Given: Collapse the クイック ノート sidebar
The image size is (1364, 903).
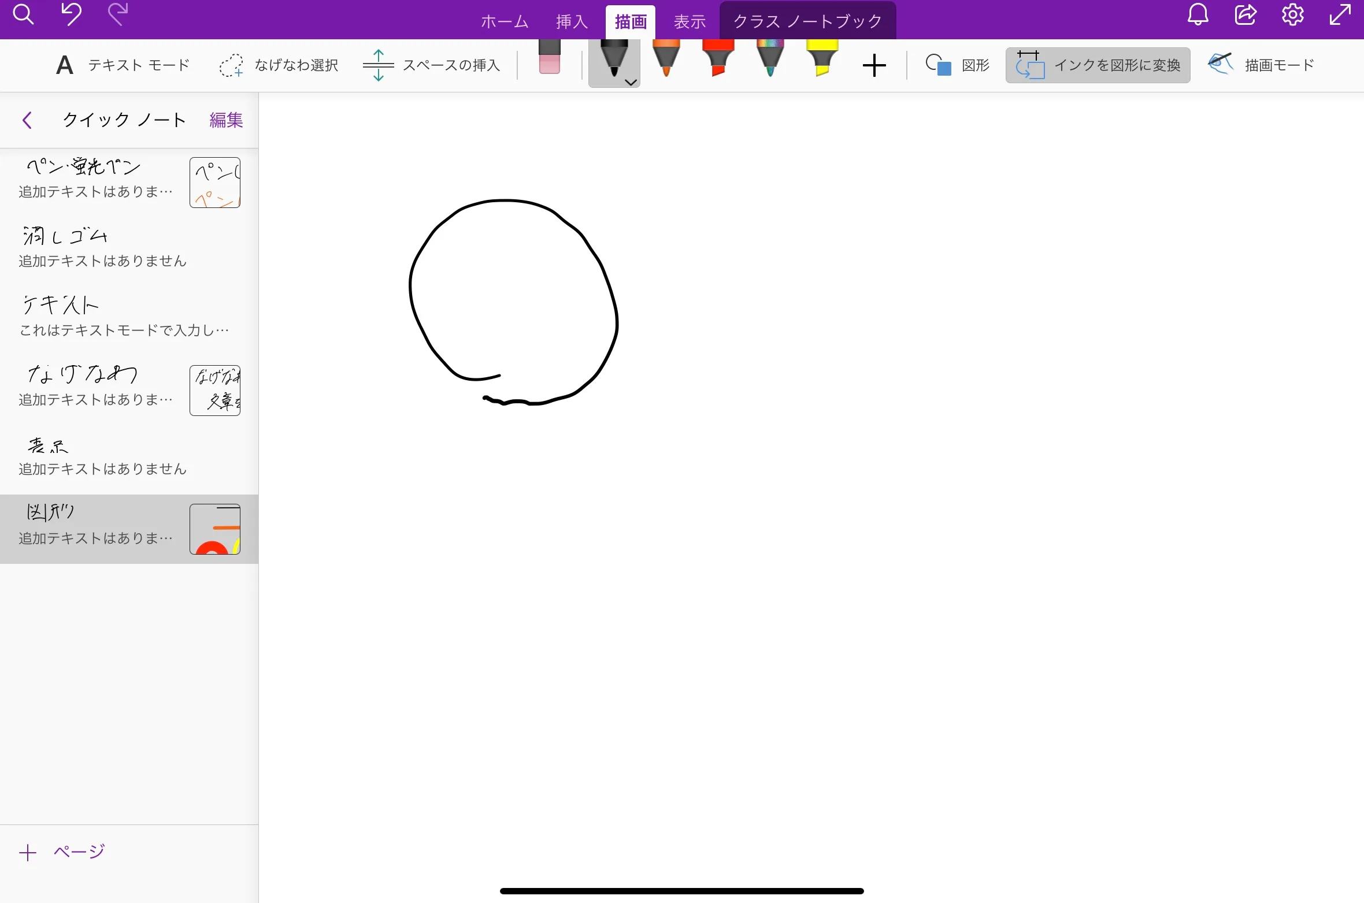Looking at the screenshot, I should pyautogui.click(x=27, y=120).
